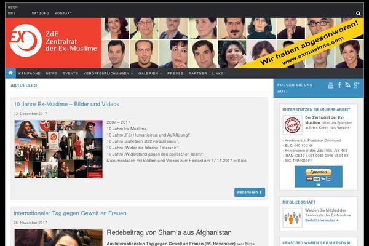The height and width of the screenshot is (246, 369).
Task: Click the weiterlesen button
Action: [250, 192]
